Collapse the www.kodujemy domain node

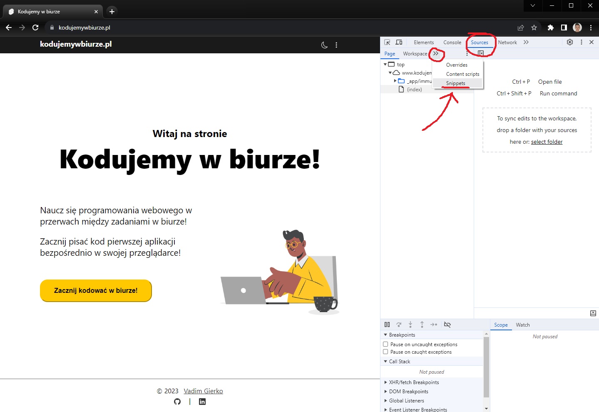pyautogui.click(x=390, y=73)
